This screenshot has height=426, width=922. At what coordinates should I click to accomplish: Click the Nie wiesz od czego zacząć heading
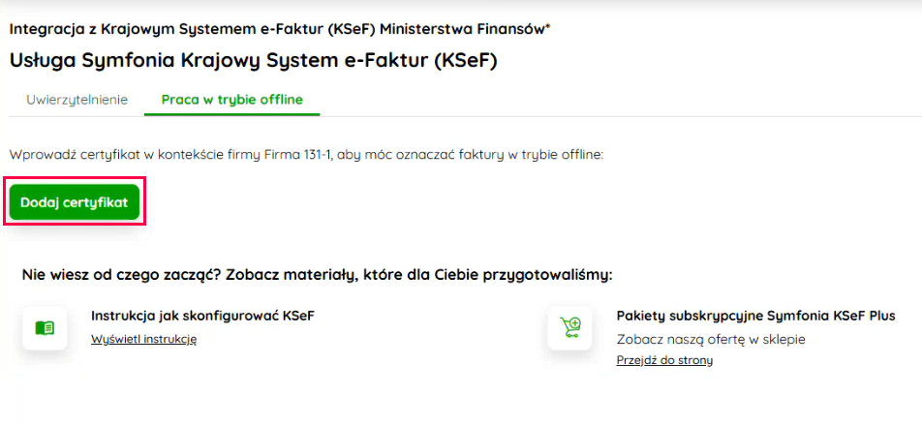tap(317, 275)
